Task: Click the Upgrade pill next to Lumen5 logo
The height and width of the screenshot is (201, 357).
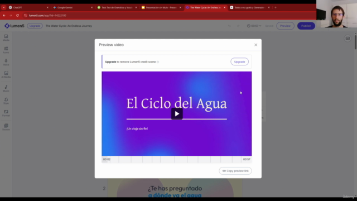Action: tap(35, 26)
